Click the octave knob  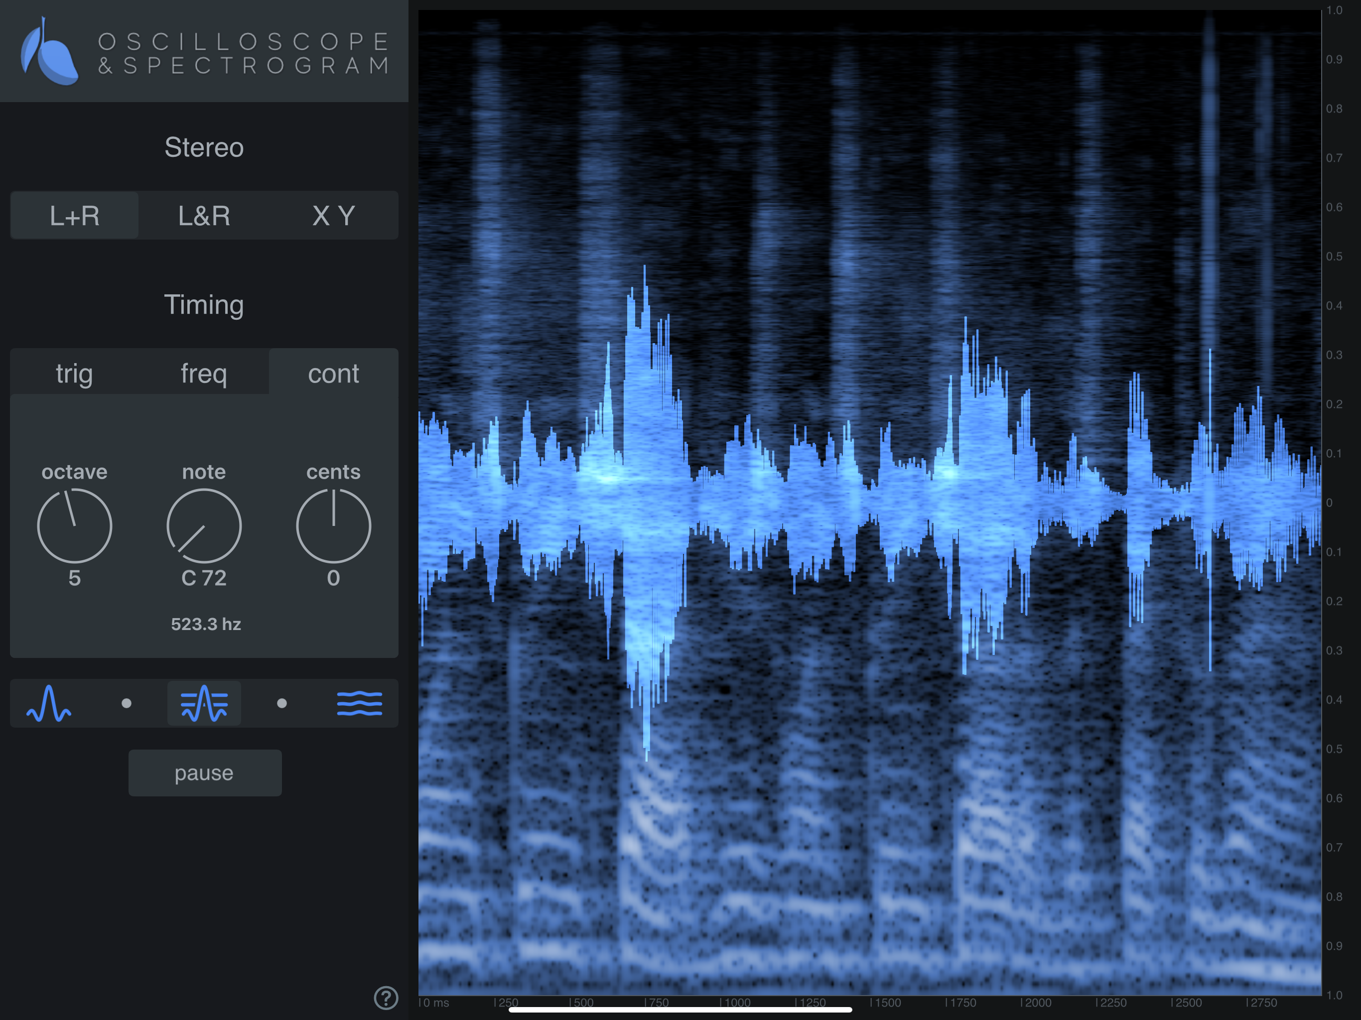point(74,526)
